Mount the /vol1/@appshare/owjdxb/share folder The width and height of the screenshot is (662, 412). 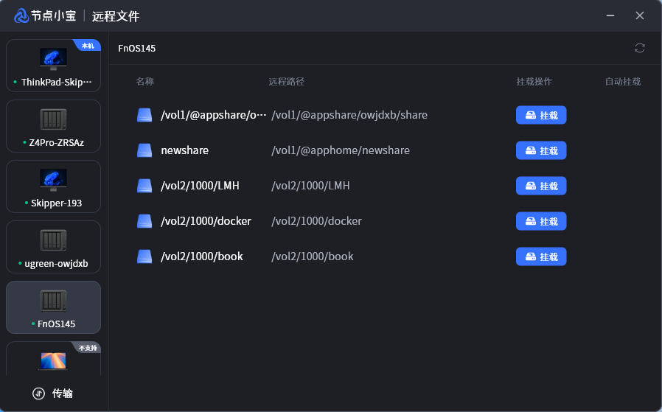tap(540, 115)
